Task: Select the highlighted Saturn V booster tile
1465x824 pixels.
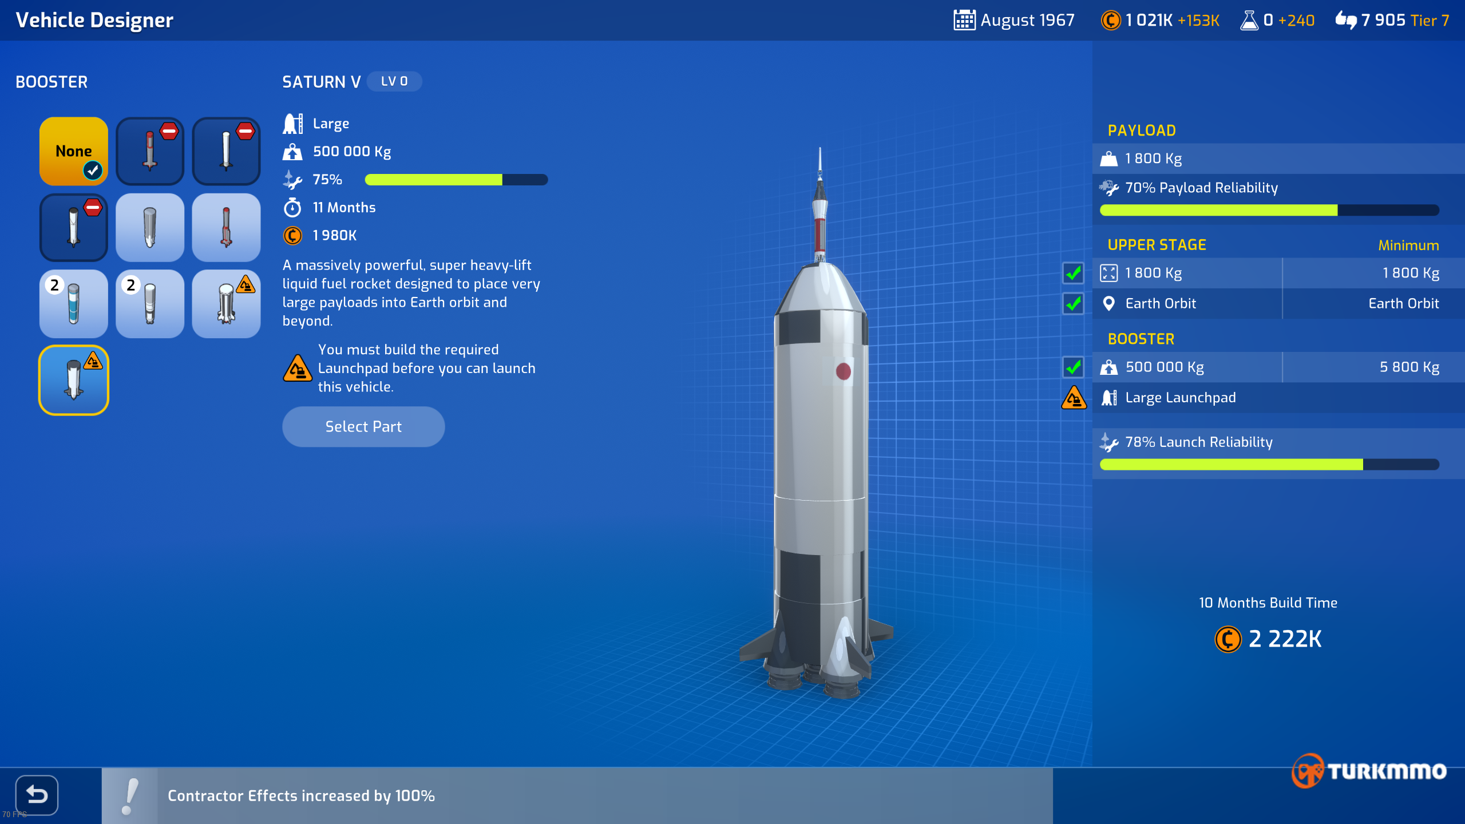Action: (74, 380)
